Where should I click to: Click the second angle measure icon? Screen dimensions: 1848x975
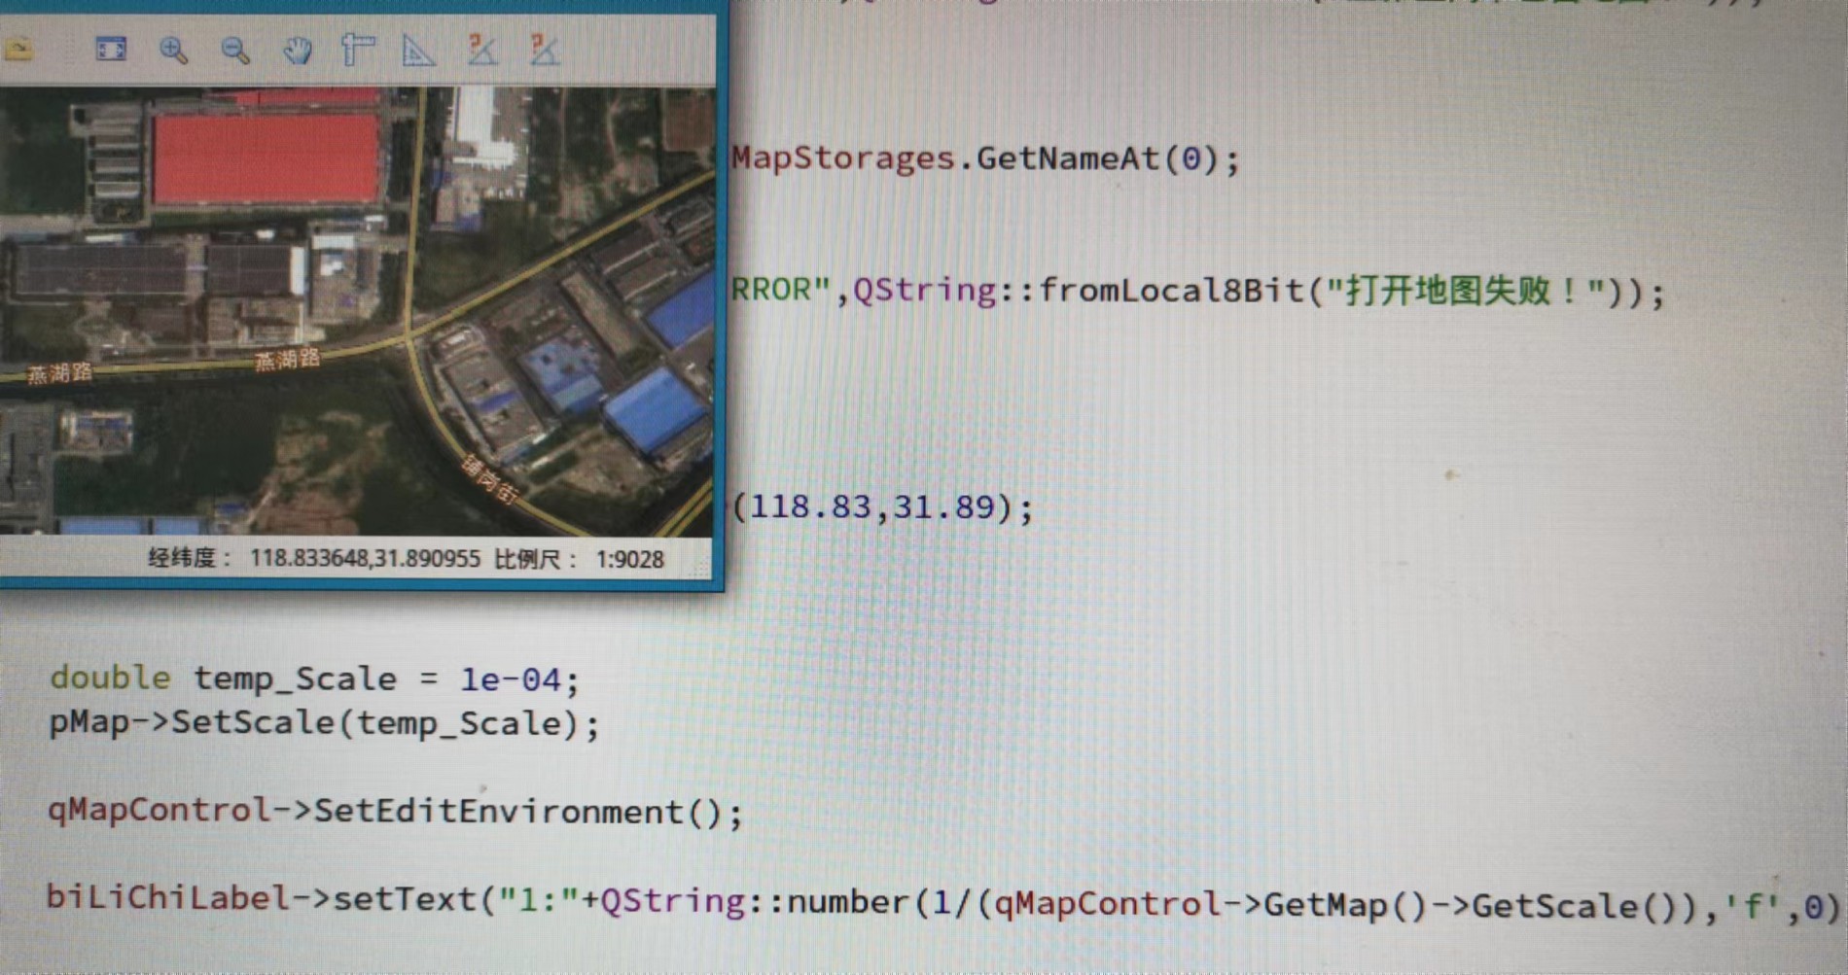click(x=544, y=50)
